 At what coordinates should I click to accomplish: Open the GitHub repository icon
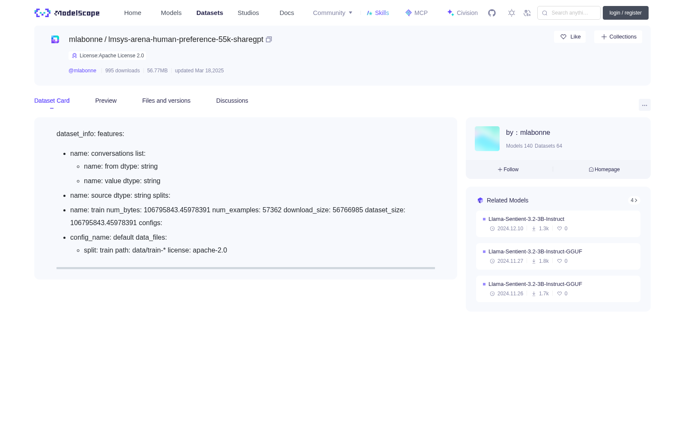pyautogui.click(x=492, y=13)
